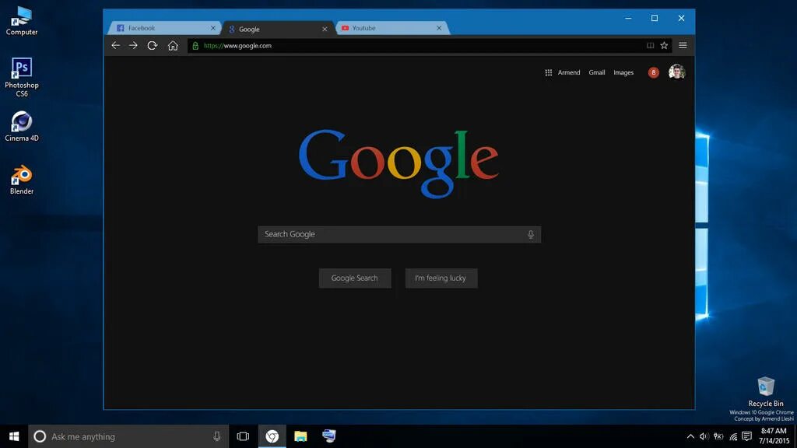Screen dimensions: 797x448
Task: Select Recycle Bin desktop icon
Action: tap(766, 392)
